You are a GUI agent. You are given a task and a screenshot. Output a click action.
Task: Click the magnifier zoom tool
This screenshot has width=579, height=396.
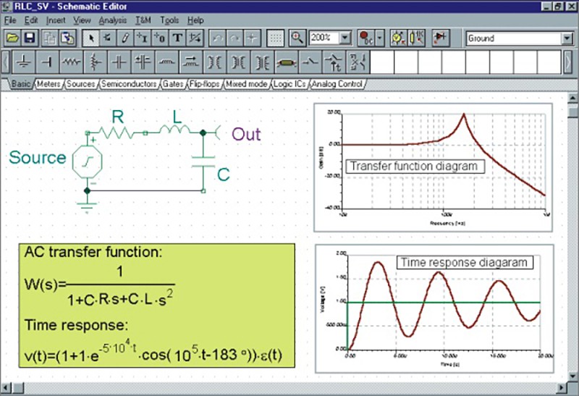click(x=297, y=38)
